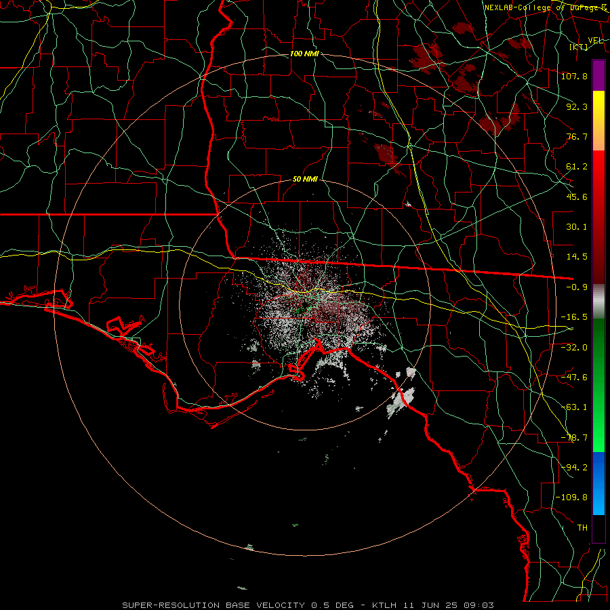Click the VEL legend title
The width and height of the screenshot is (610, 610).
click(x=596, y=41)
